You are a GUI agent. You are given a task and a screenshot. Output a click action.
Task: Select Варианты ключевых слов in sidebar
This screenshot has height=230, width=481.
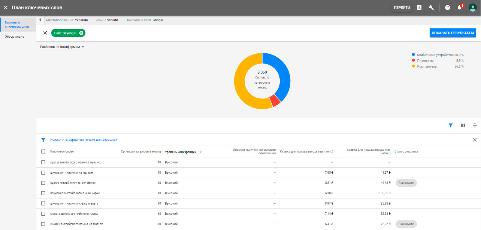point(18,25)
